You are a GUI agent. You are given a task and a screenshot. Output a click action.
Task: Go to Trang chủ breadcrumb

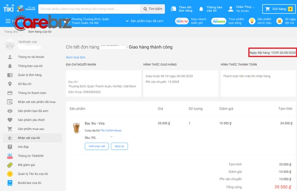11,32
